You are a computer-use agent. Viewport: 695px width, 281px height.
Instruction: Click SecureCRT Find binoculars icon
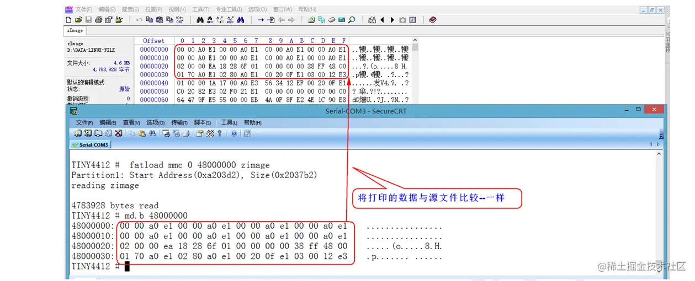click(152, 133)
